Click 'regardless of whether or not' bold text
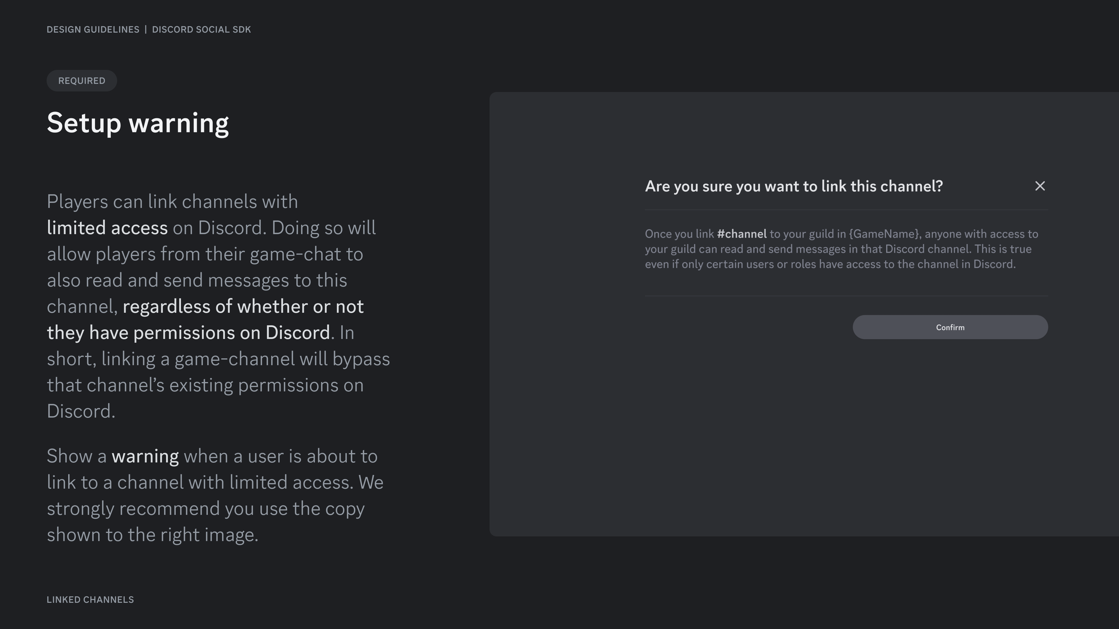 pyautogui.click(x=243, y=306)
